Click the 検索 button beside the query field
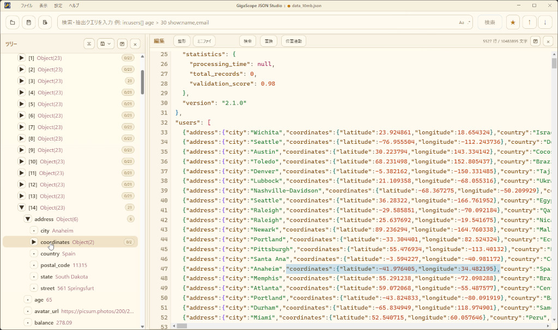558x330 pixels. pos(490,22)
